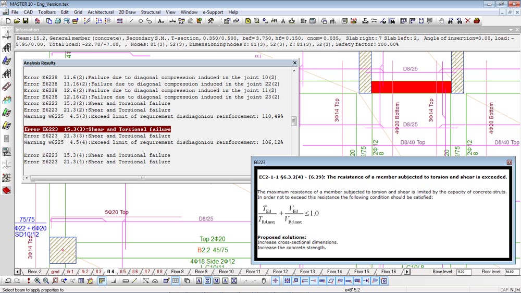Click the mouse icon in bottom toolbar
Viewport: 521px width, 293px height.
[x=264, y=281]
